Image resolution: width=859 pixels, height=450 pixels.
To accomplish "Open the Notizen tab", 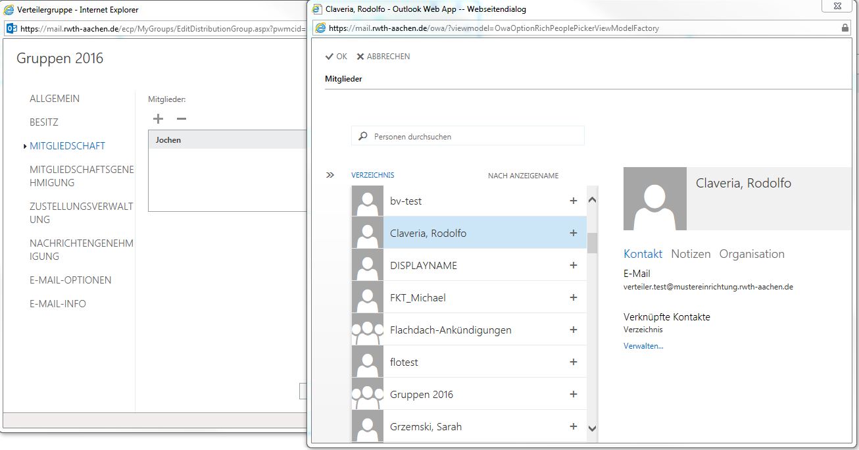I will 691,254.
